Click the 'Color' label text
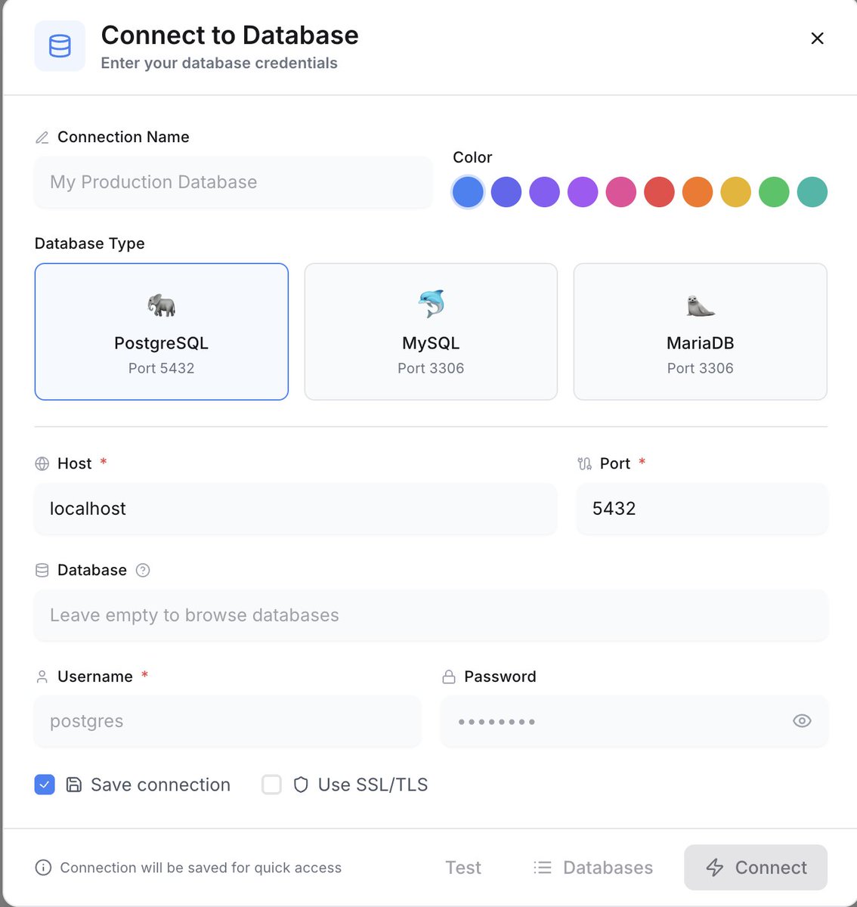Viewport: 857px width, 907px height. coord(472,157)
